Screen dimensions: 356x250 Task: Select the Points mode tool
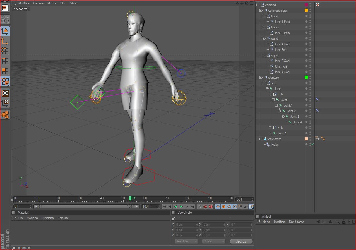pyautogui.click(x=5, y=51)
